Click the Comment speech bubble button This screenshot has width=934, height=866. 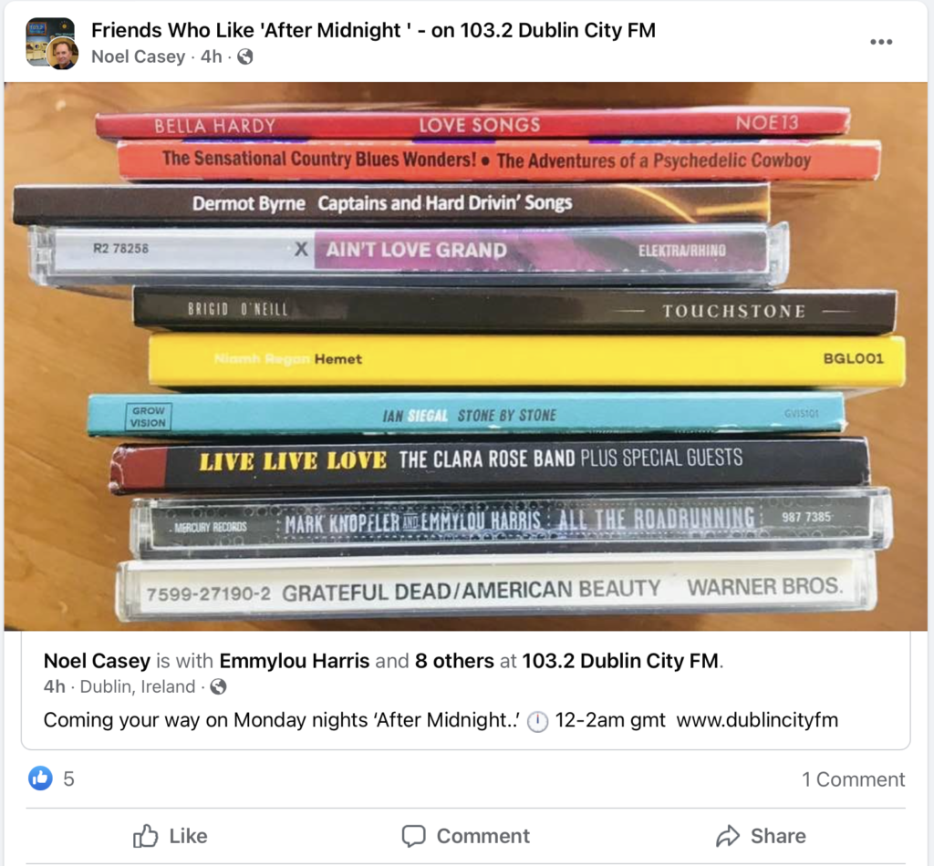[466, 836]
